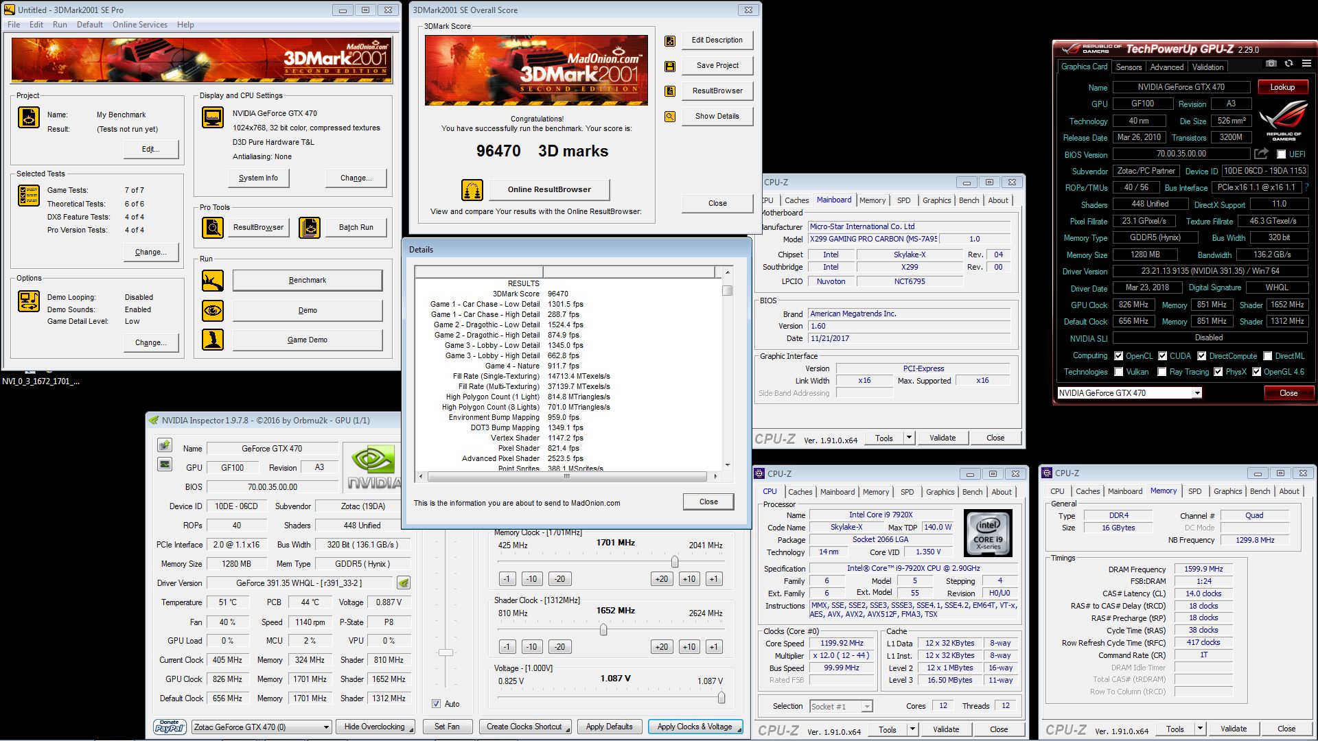This screenshot has width=1318, height=741.
Task: Toggle the OpenCL checkbox in GPU-Z
Action: (x=1119, y=356)
